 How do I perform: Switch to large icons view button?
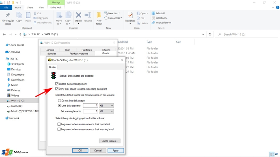(276, 154)
